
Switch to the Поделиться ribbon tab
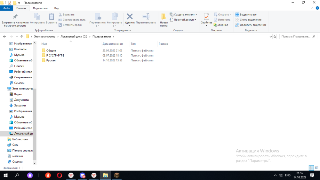coord(40,8)
